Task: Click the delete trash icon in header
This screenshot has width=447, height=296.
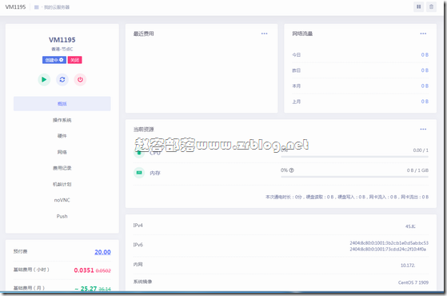Action: coord(431,7)
